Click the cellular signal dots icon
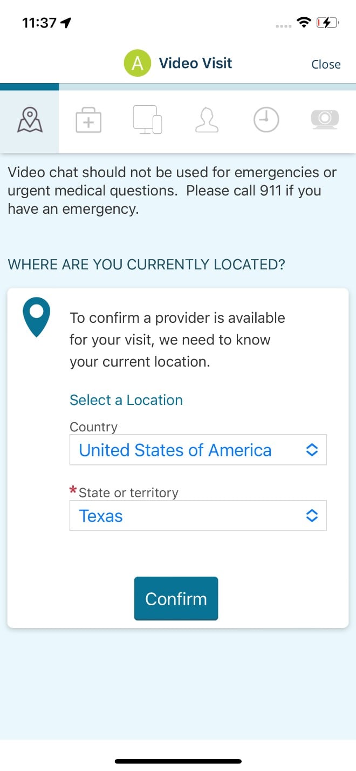This screenshot has height=771, width=356. tap(283, 25)
